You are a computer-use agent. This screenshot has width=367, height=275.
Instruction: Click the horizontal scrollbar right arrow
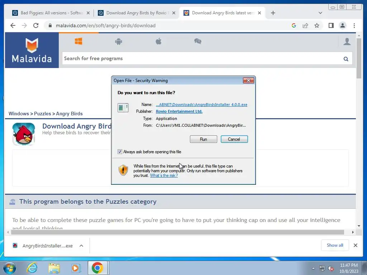(x=353, y=232)
